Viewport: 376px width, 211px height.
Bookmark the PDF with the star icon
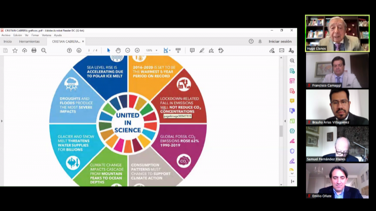coord(15,51)
